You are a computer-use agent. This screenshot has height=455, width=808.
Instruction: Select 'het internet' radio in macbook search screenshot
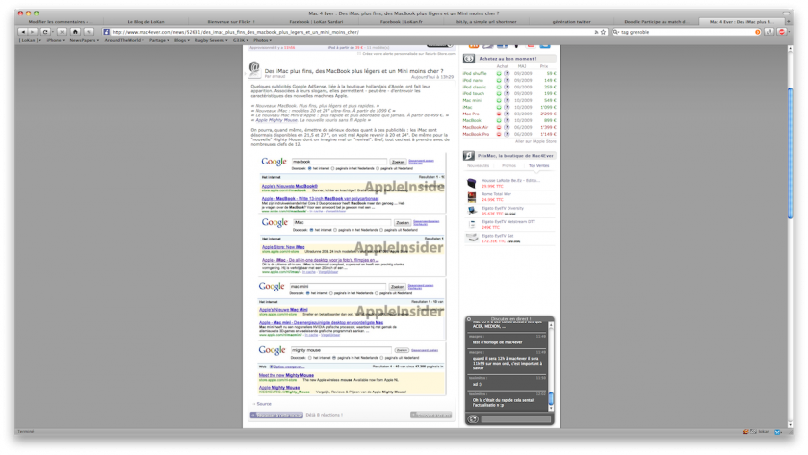[310, 169]
